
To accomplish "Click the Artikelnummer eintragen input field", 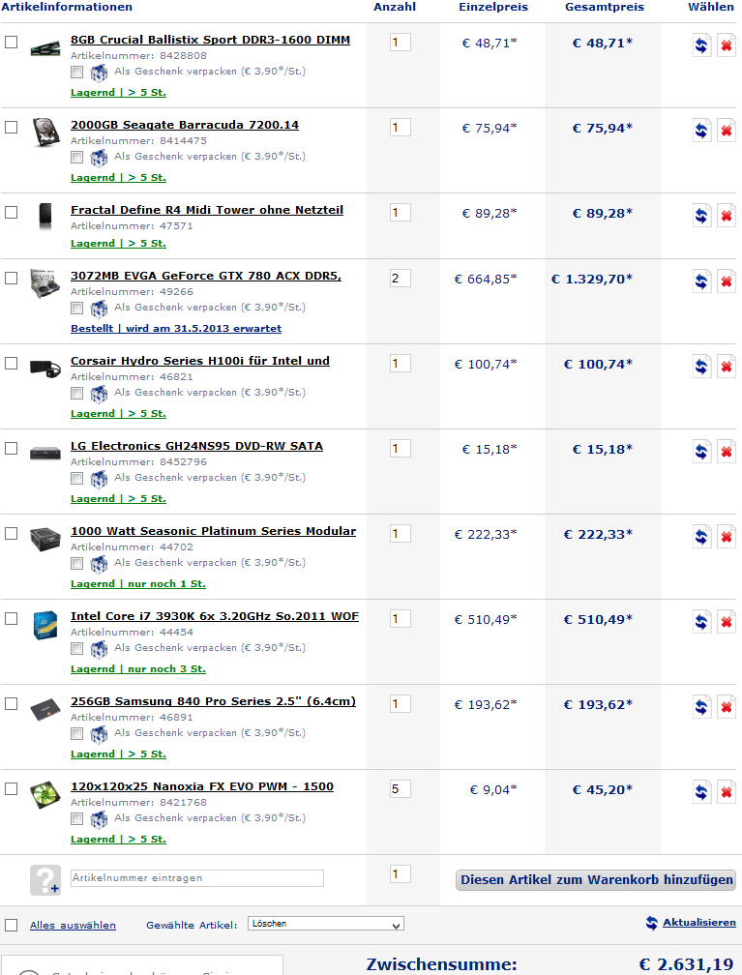I will 197,878.
